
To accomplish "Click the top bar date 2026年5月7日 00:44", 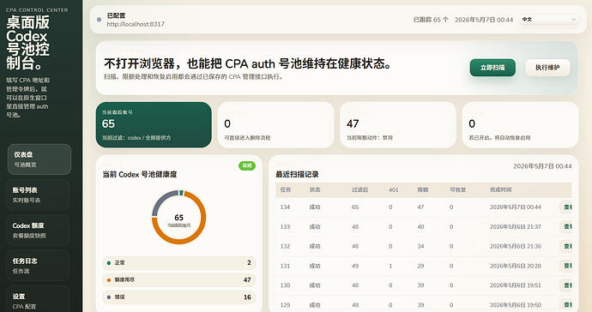I will pos(484,20).
